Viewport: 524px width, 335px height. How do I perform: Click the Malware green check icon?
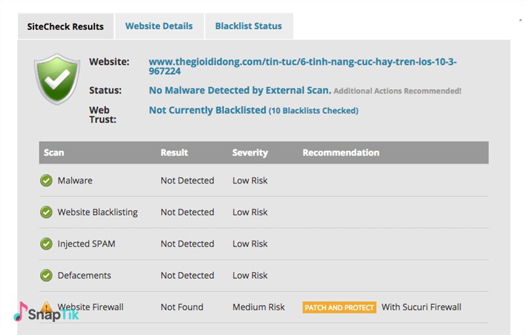point(46,180)
